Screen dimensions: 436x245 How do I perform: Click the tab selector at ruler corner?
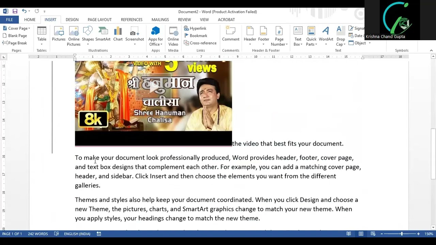click(x=3, y=57)
